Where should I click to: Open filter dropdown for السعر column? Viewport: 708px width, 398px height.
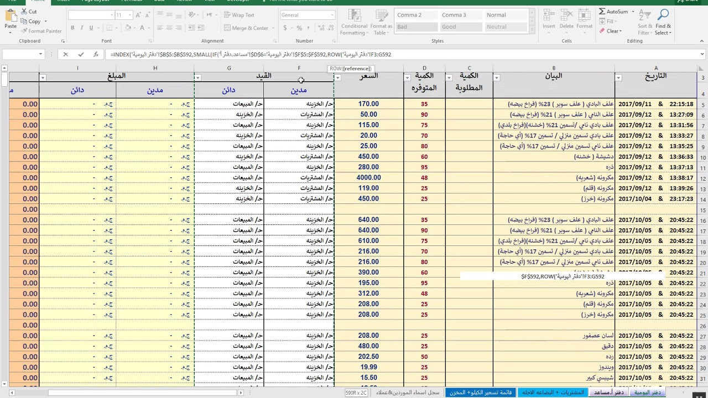[x=337, y=77]
